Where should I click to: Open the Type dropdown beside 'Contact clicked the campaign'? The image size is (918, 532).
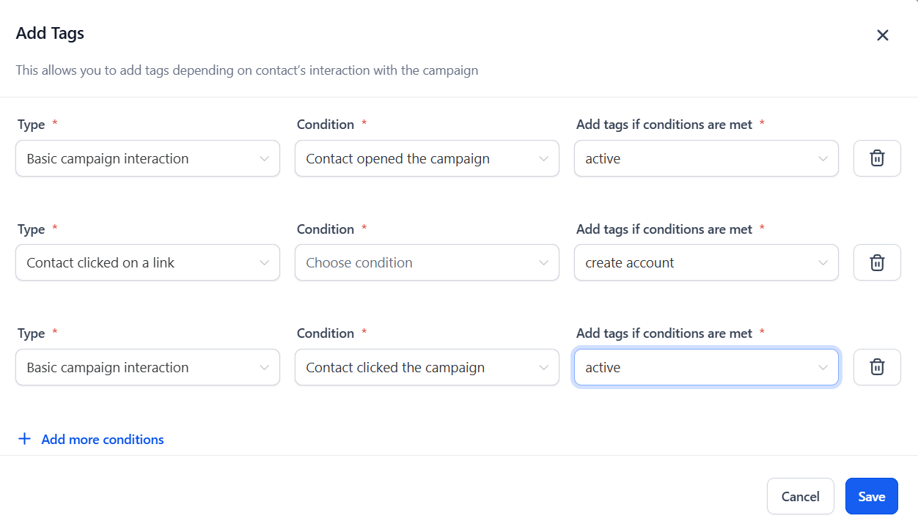147,367
